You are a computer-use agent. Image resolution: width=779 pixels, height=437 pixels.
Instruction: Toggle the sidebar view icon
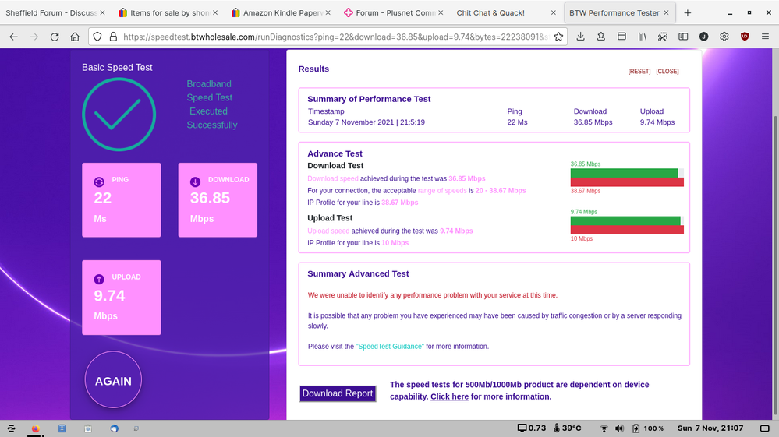click(683, 36)
